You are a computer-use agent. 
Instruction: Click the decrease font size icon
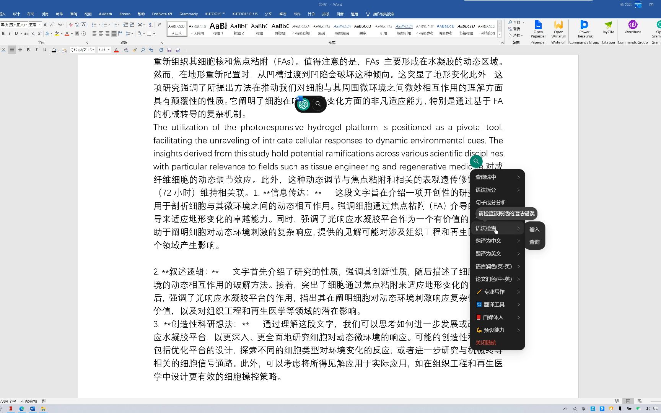pos(52,25)
